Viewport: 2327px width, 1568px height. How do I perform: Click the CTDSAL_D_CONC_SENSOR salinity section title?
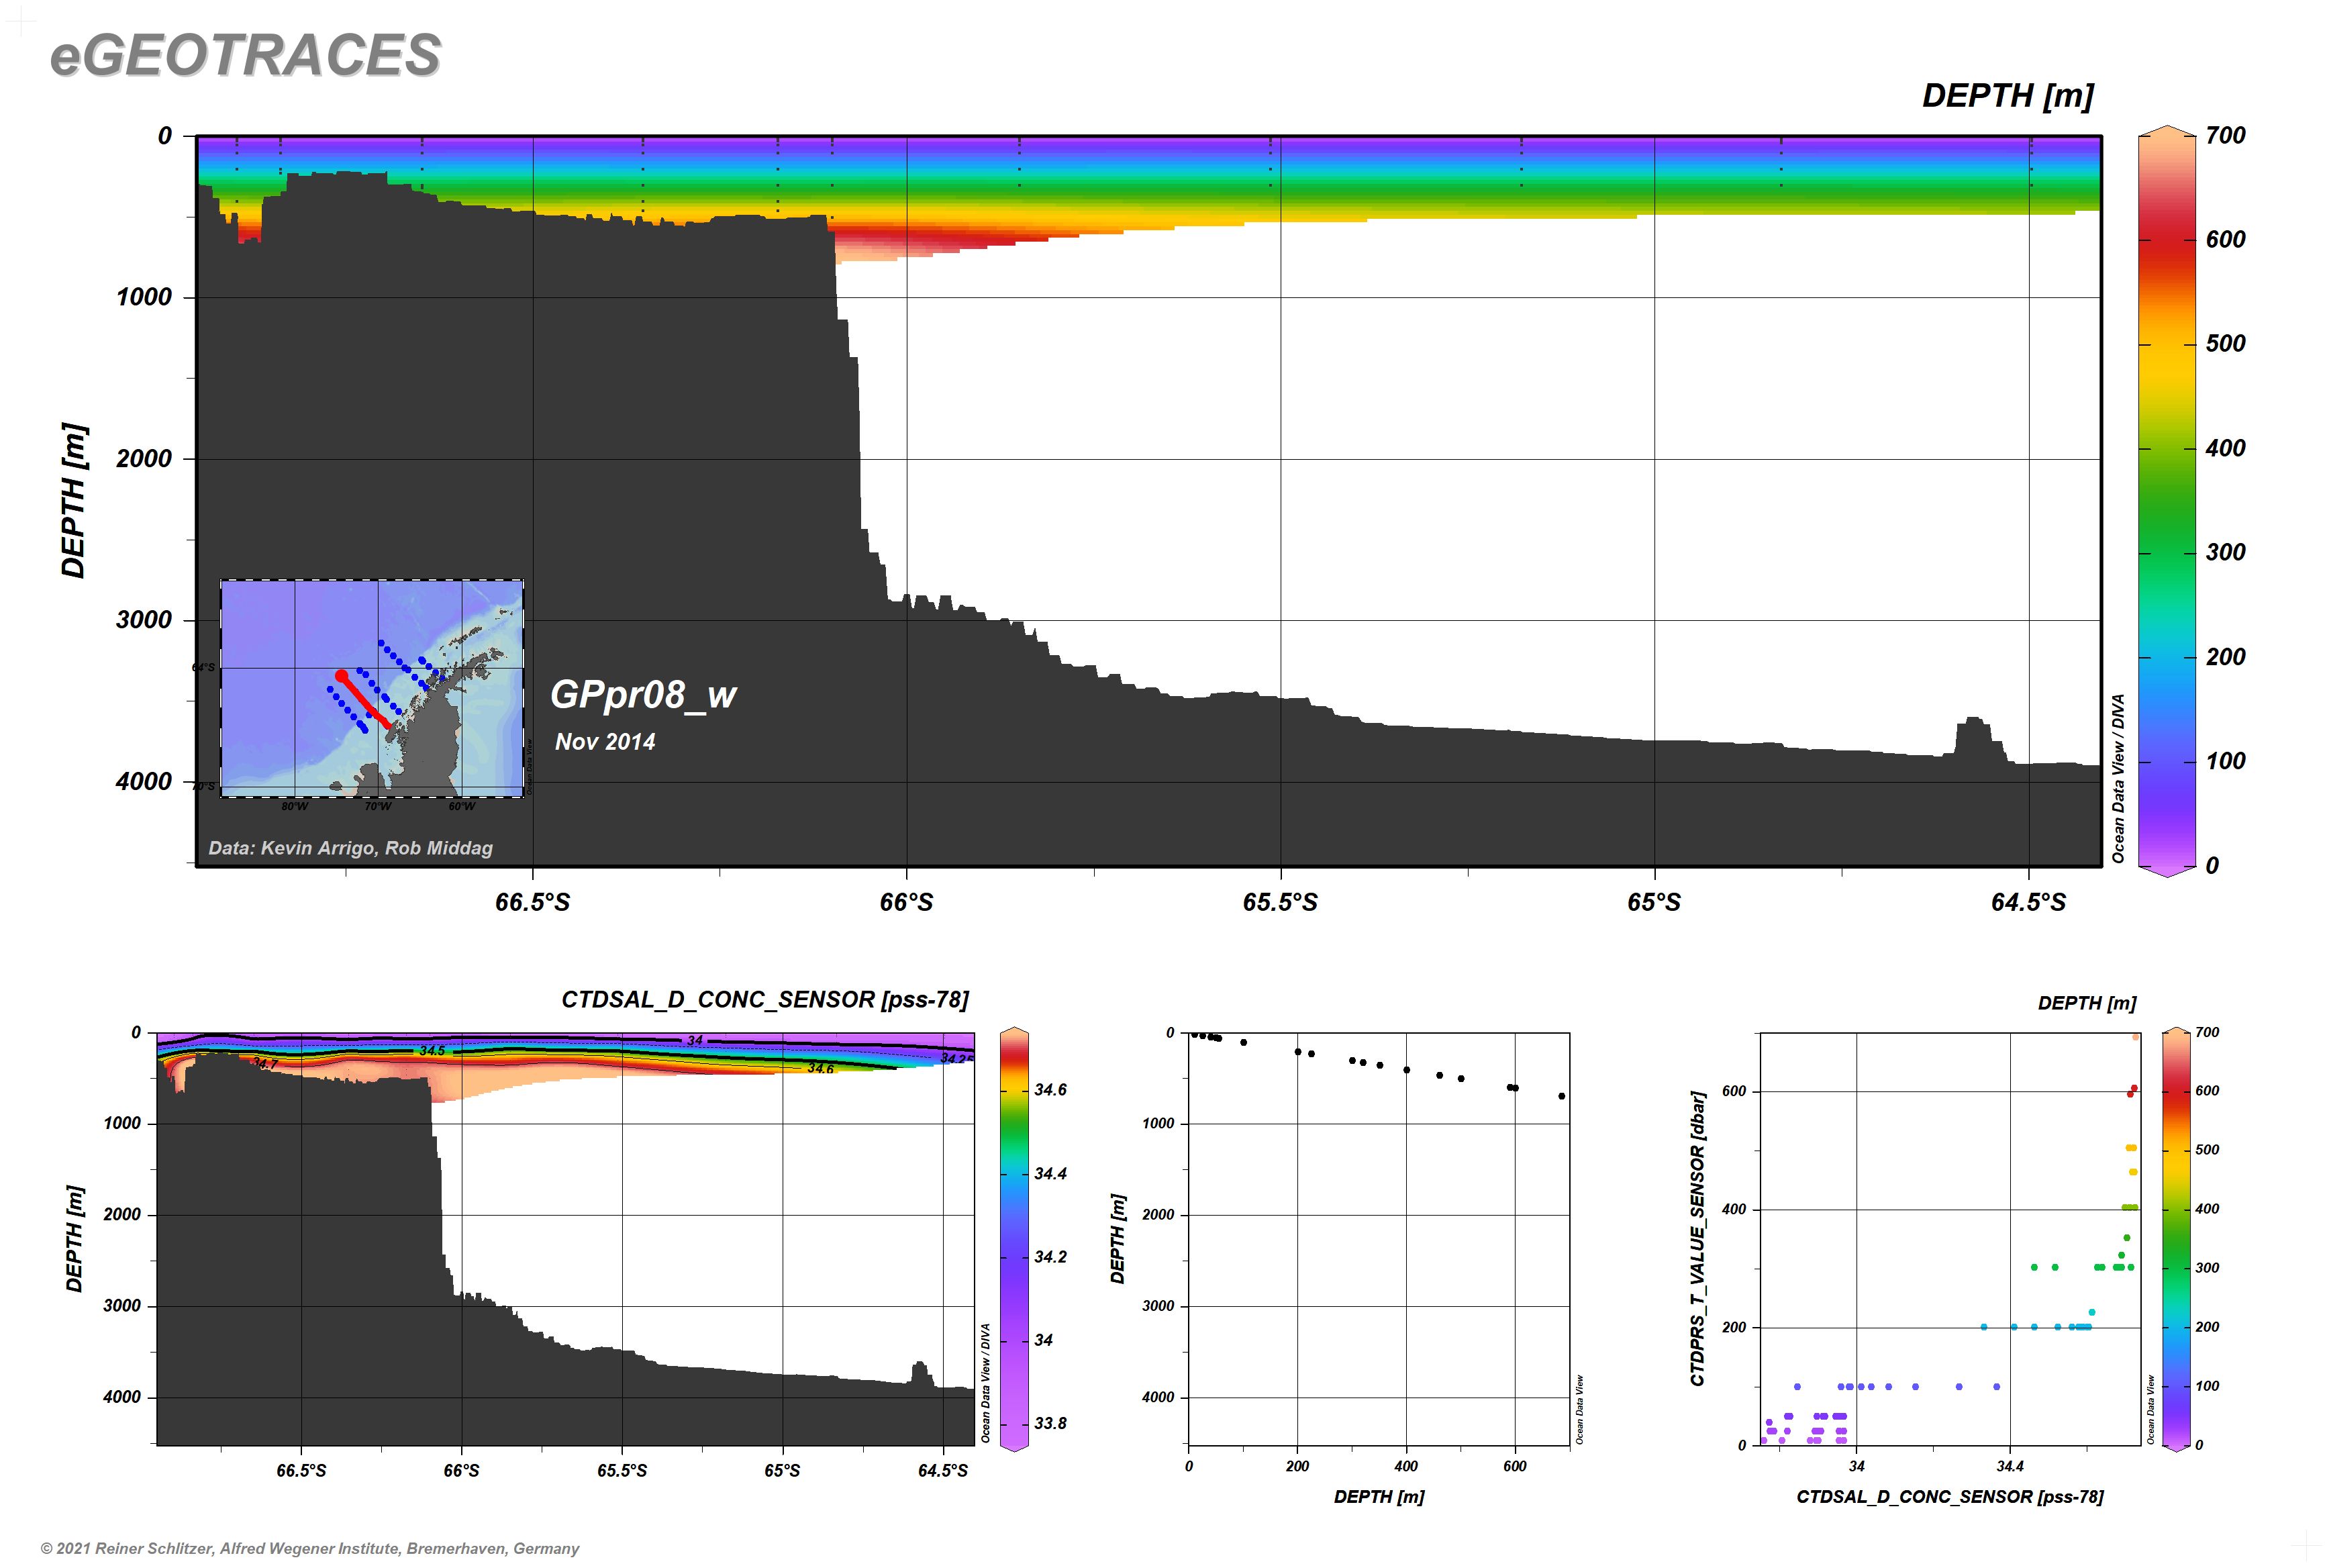pos(764,999)
